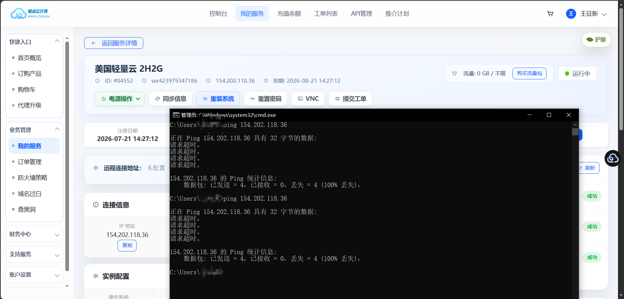Open the 充值余额 nav tab
Screen dimensions: 624x299
pos(289,14)
